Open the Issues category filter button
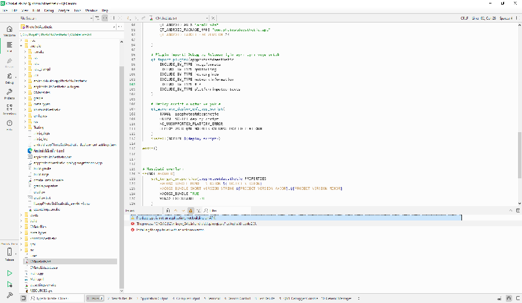Screen dimensions: 522x303 (198, 211)
